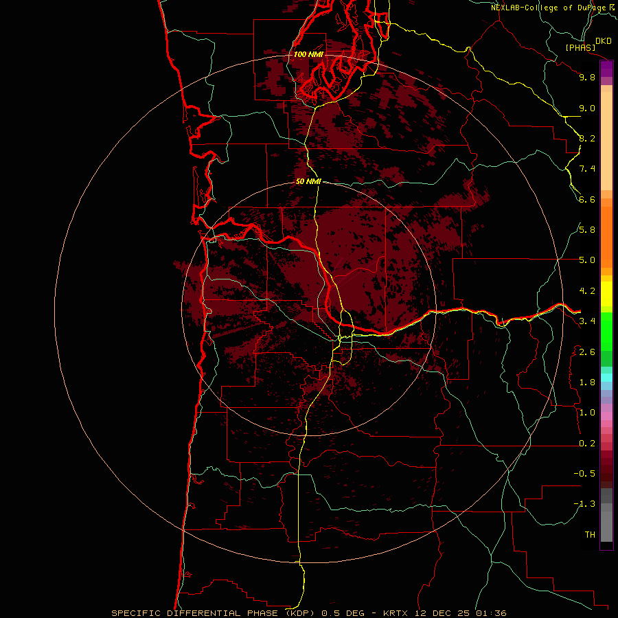Select the 0.2 scale value
Image resolution: width=618 pixels, height=618 pixels.
point(587,444)
